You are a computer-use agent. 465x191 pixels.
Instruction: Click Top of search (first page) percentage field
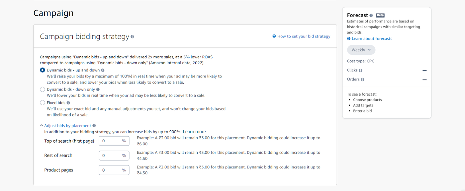pos(114,141)
